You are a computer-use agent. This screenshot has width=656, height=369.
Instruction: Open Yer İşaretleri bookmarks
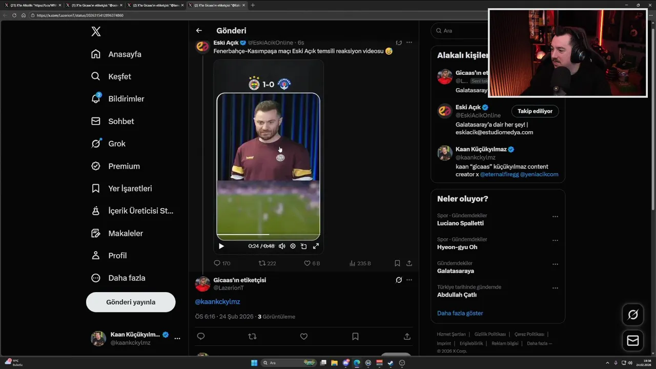(121, 189)
